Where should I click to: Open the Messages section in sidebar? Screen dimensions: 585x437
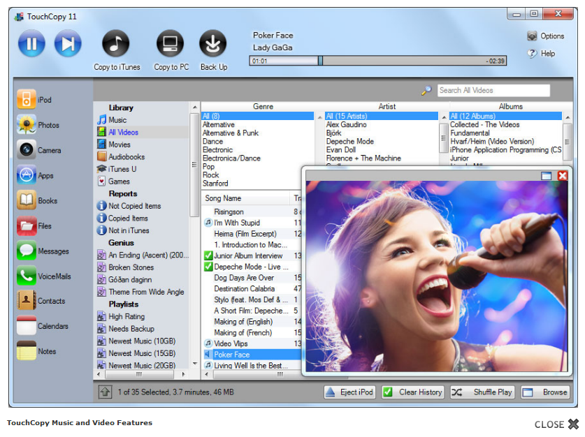pyautogui.click(x=27, y=251)
